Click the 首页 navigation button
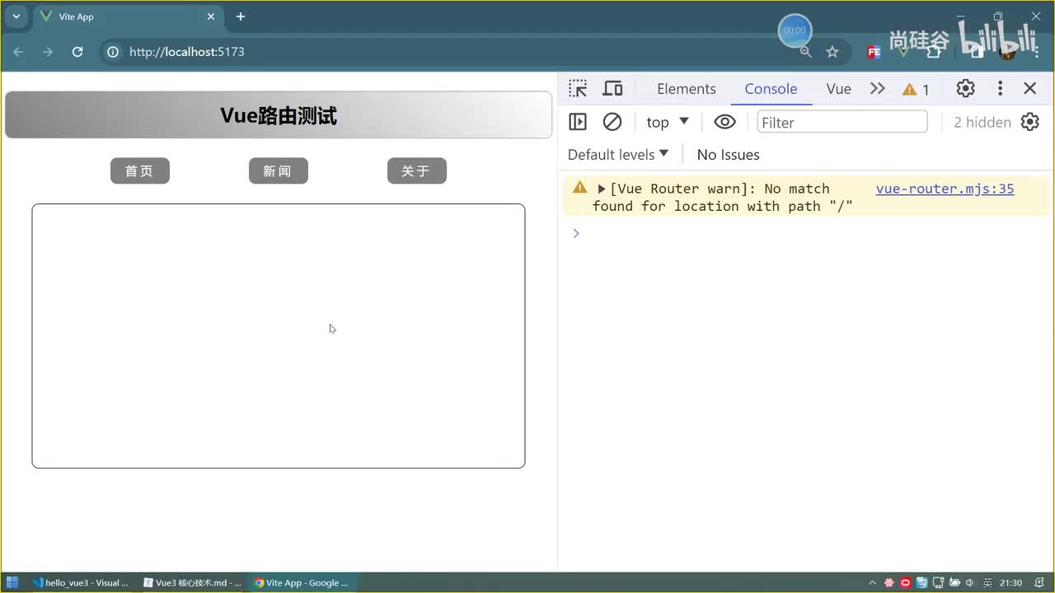The height and width of the screenshot is (593, 1055). coord(140,170)
